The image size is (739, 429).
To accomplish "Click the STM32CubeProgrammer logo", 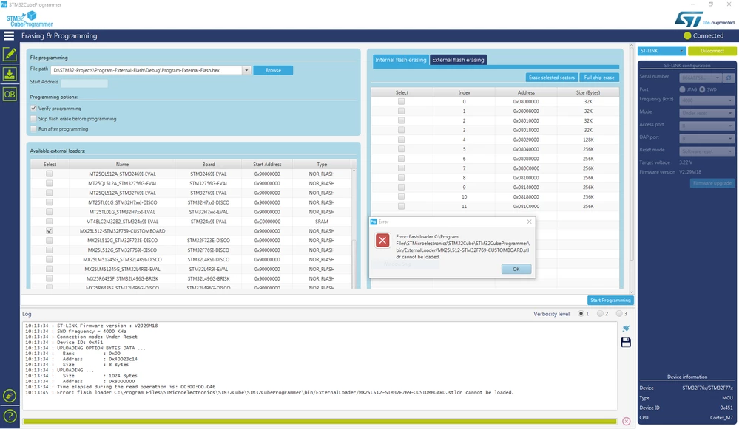I will (30, 19).
